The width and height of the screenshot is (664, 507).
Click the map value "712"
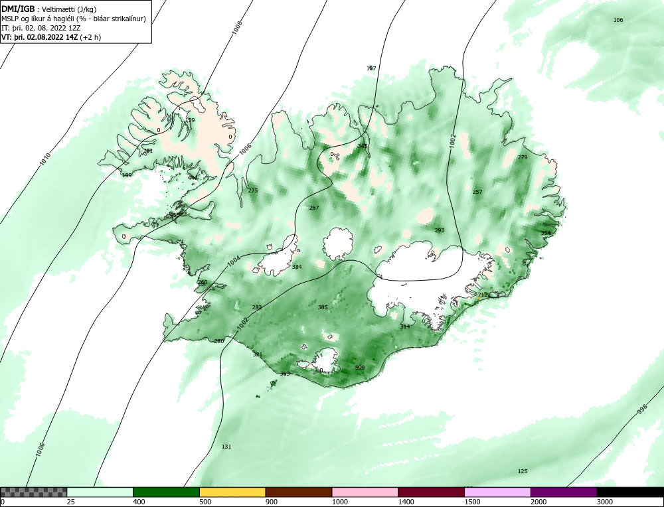coord(483,295)
